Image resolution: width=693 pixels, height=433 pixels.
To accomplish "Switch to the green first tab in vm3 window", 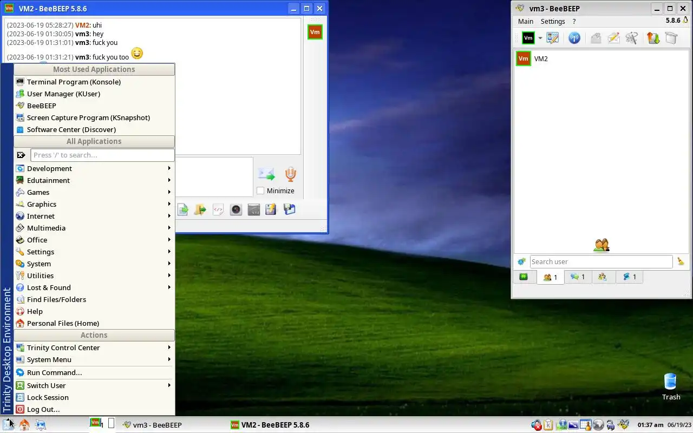I will [524, 277].
